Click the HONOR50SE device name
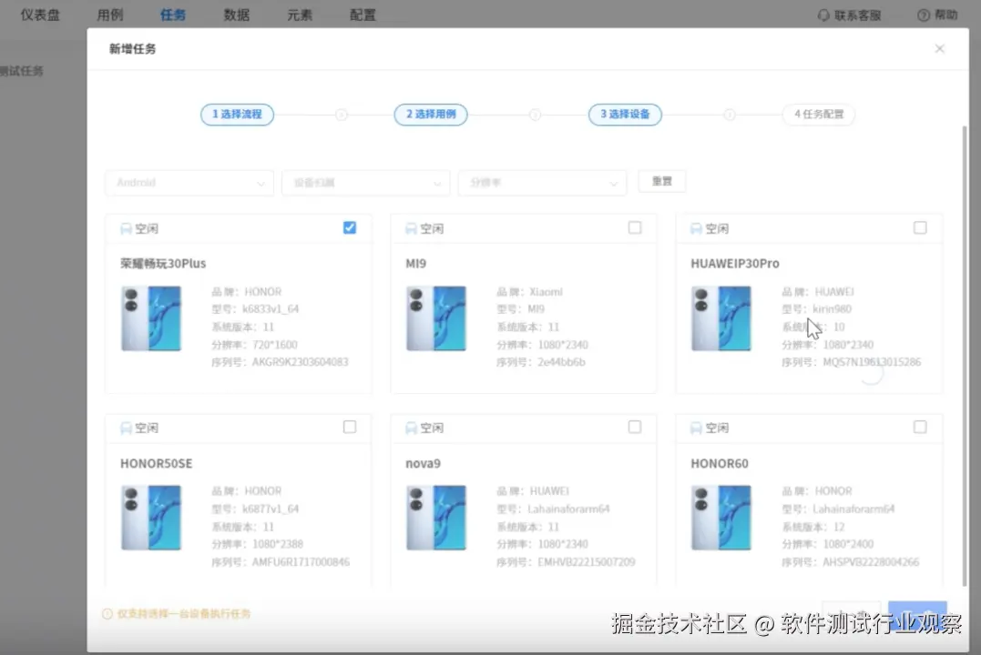981x655 pixels. tap(157, 464)
